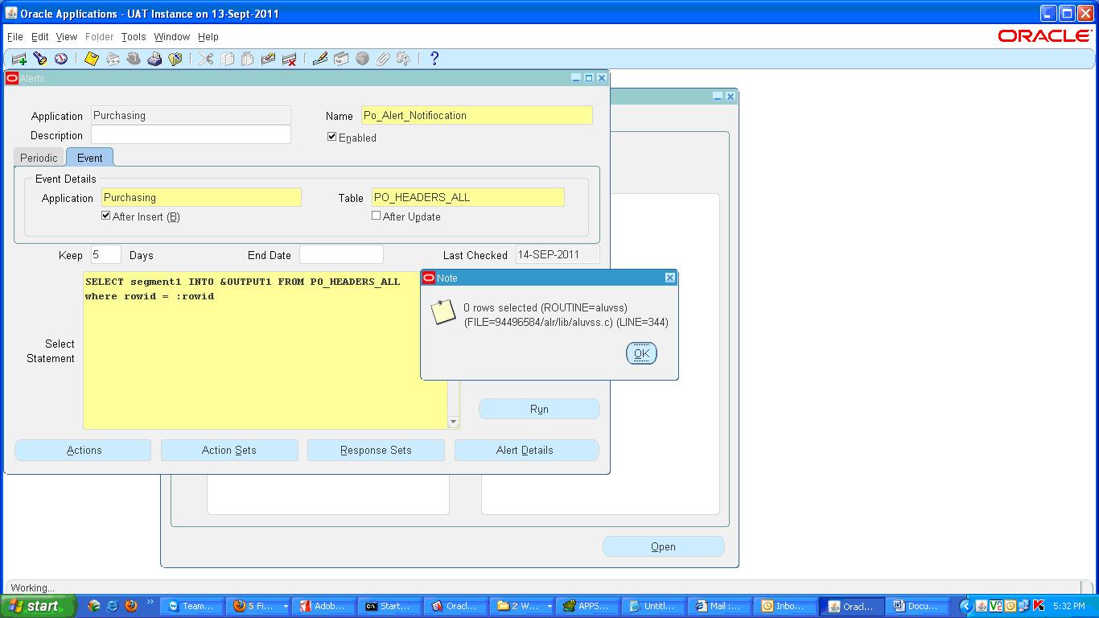Click the Table field PO_HEADERS_ALL
Screen dimensions: 1099x618
[468, 197]
